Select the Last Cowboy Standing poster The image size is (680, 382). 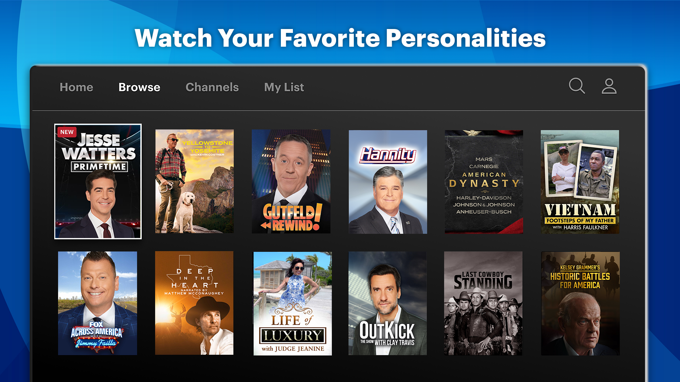coord(483,303)
